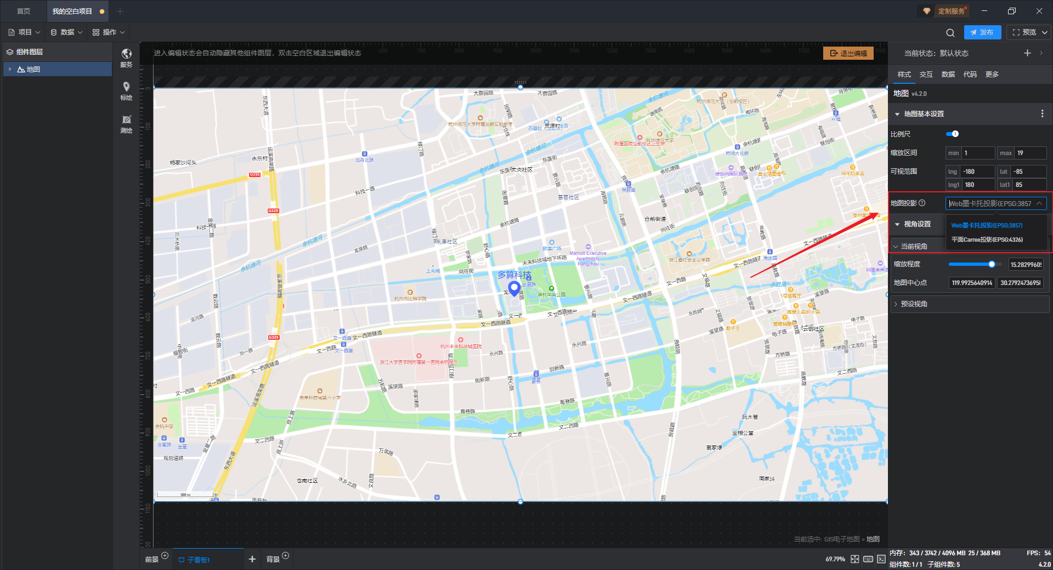The height and width of the screenshot is (570, 1053).
Task: Select Web墨卡托投影(EPSG:3857) option
Action: (x=987, y=225)
